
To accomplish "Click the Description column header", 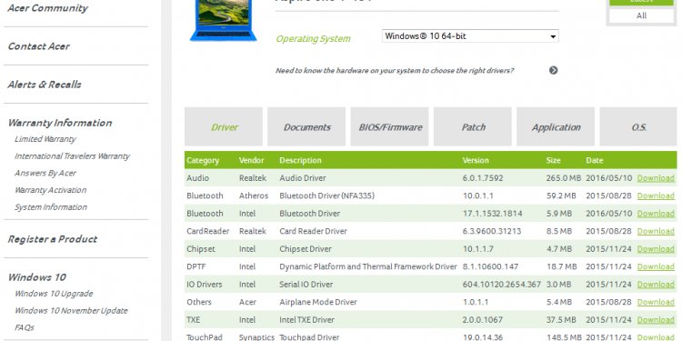I will click(x=300, y=160).
